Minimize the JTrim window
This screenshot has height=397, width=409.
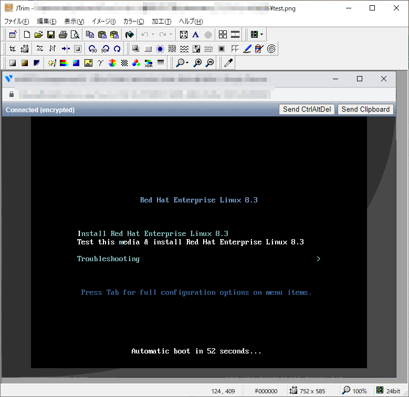pos(349,8)
